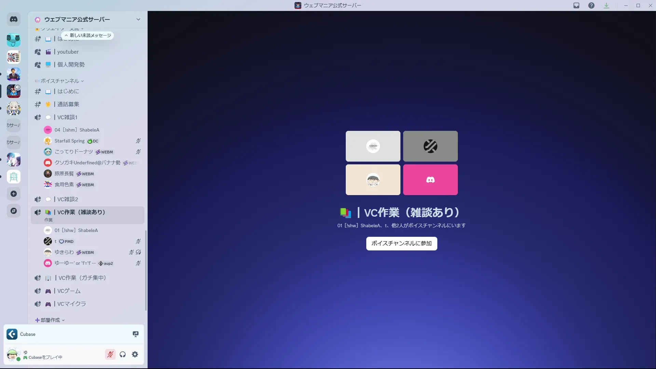Open the inbox icon in title bar
Screen dimensions: 656x369
[576, 5]
